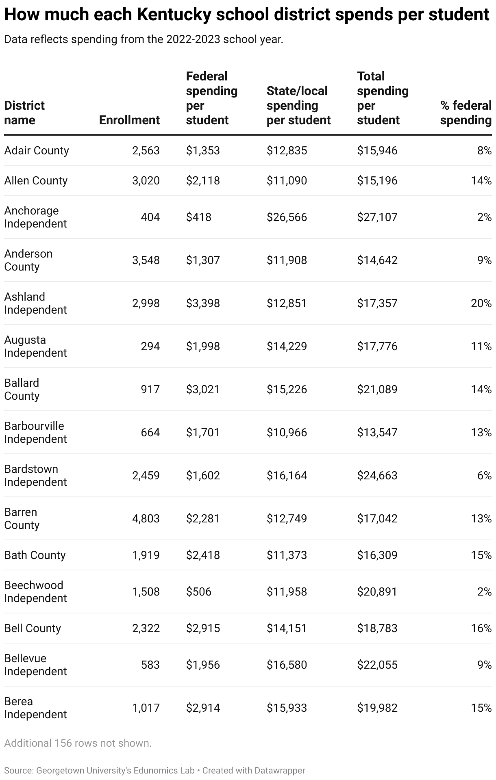Click the Berea Independent district name
The height and width of the screenshot is (780, 496).
35,708
